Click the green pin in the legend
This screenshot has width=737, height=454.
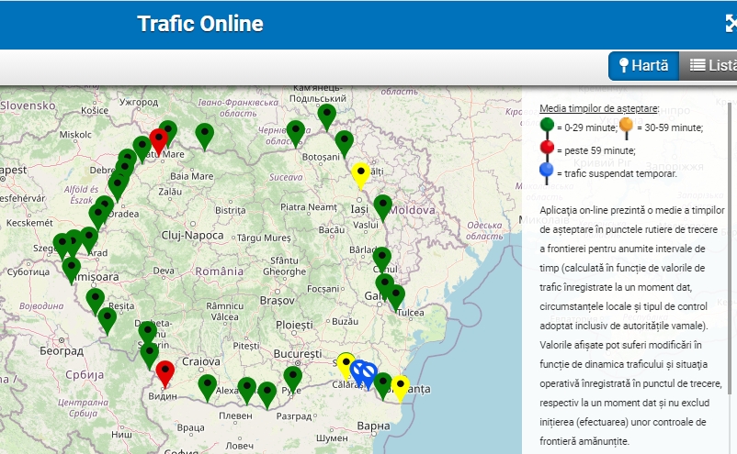tap(547, 125)
